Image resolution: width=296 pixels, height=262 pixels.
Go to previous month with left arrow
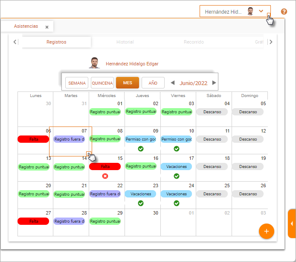tap(173, 83)
